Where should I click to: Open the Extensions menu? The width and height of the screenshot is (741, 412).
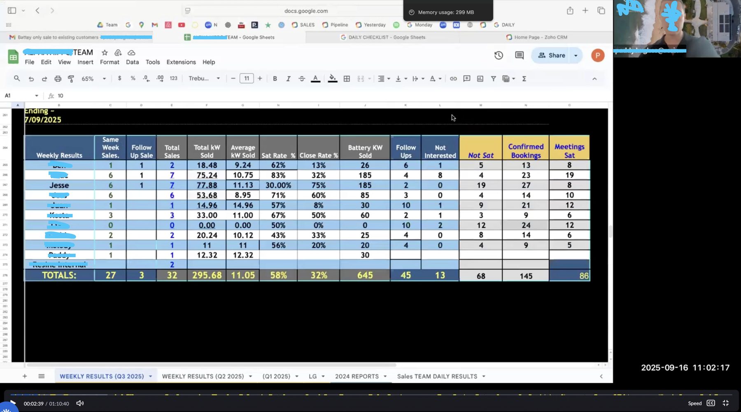(x=181, y=62)
